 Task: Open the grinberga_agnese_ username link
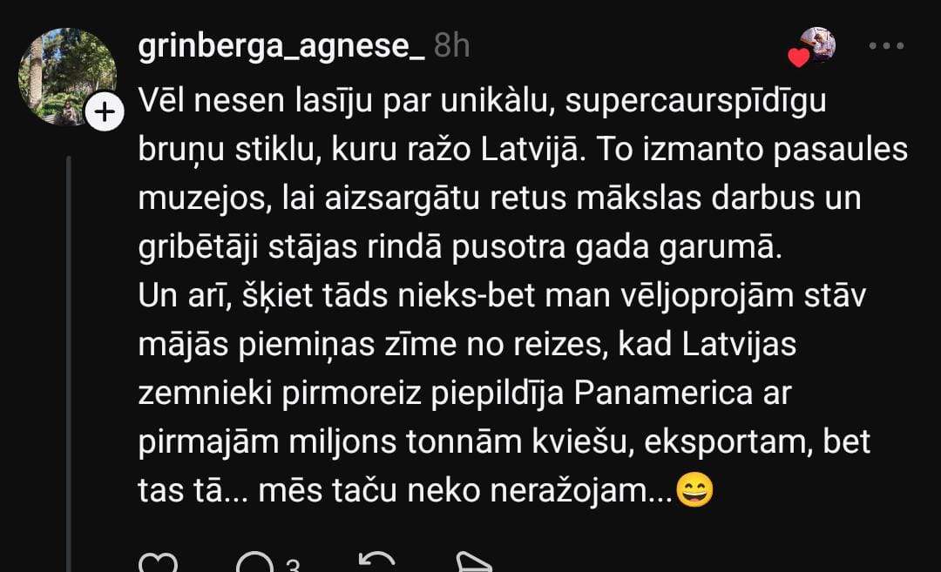point(281,45)
